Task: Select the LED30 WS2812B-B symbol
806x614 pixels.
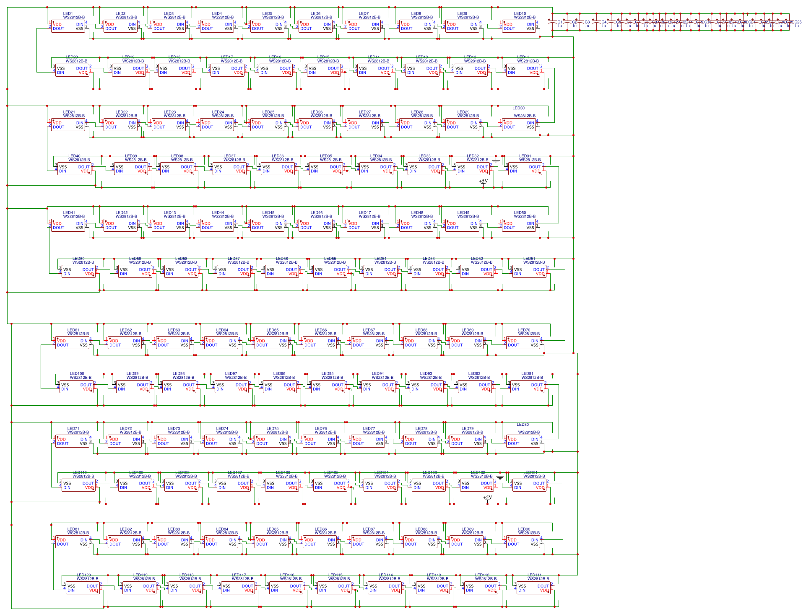Action: coord(519,125)
